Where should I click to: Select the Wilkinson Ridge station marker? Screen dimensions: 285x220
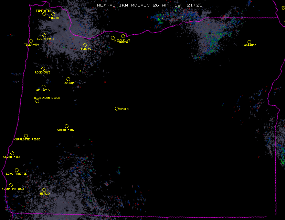(37, 101)
